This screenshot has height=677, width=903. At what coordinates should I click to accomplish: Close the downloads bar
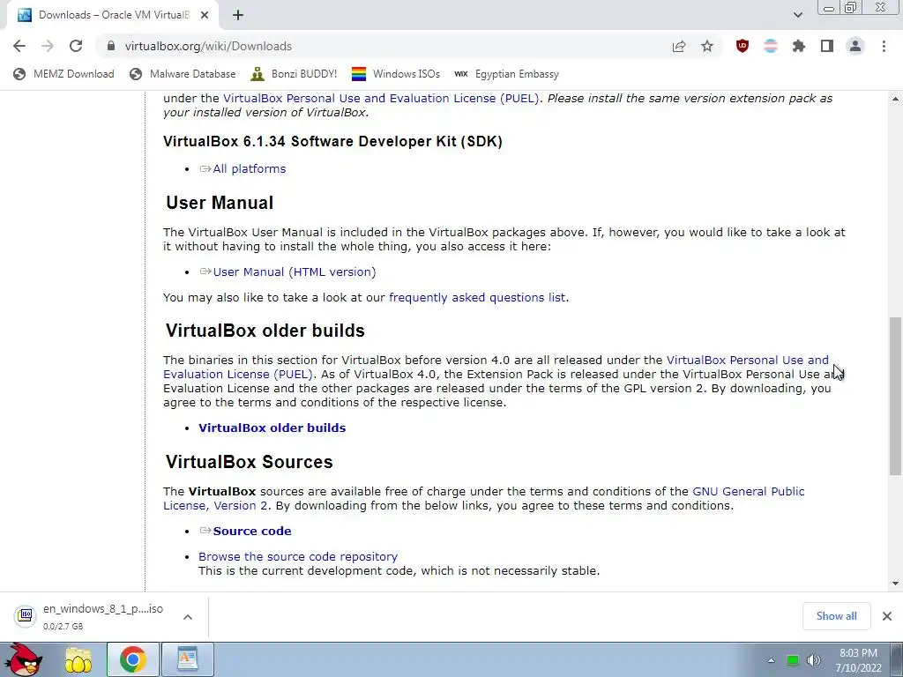pos(887,616)
